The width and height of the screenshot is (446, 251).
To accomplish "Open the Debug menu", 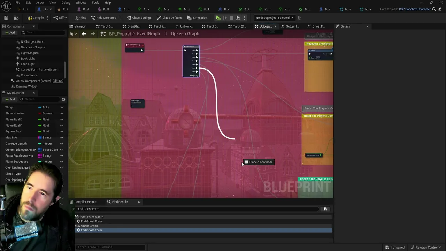I will pos(66,3).
